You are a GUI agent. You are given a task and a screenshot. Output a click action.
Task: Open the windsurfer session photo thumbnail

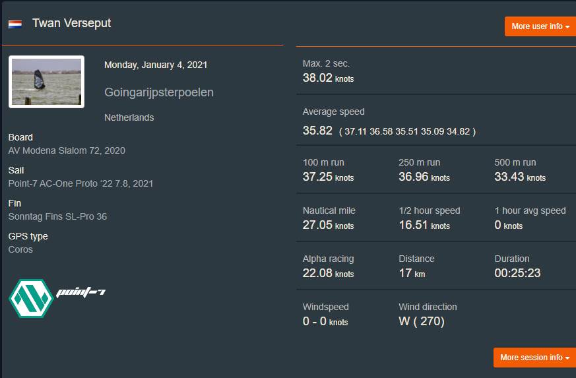(x=46, y=82)
